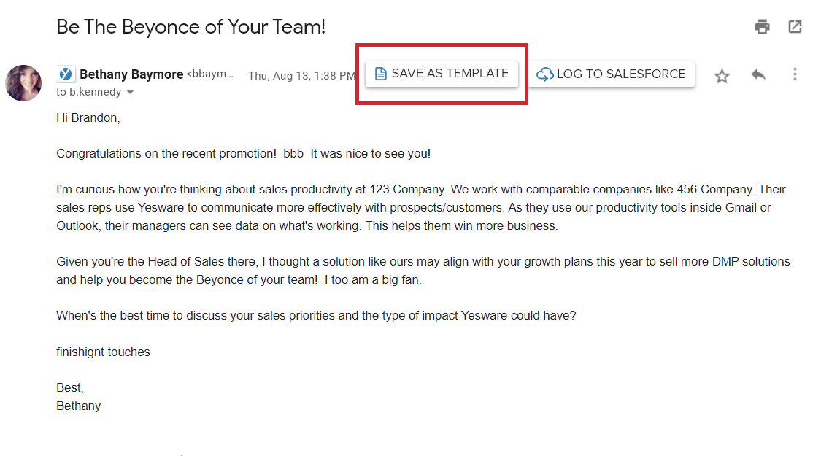Click the cloud icon on the Salesforce button
The height and width of the screenshot is (456, 821).
(544, 74)
